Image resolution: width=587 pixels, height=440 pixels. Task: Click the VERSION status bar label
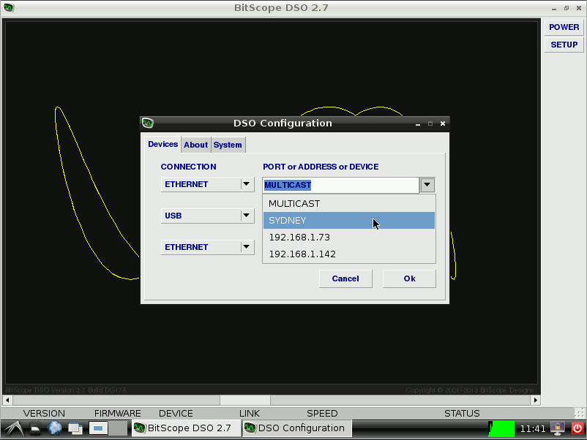(44, 414)
